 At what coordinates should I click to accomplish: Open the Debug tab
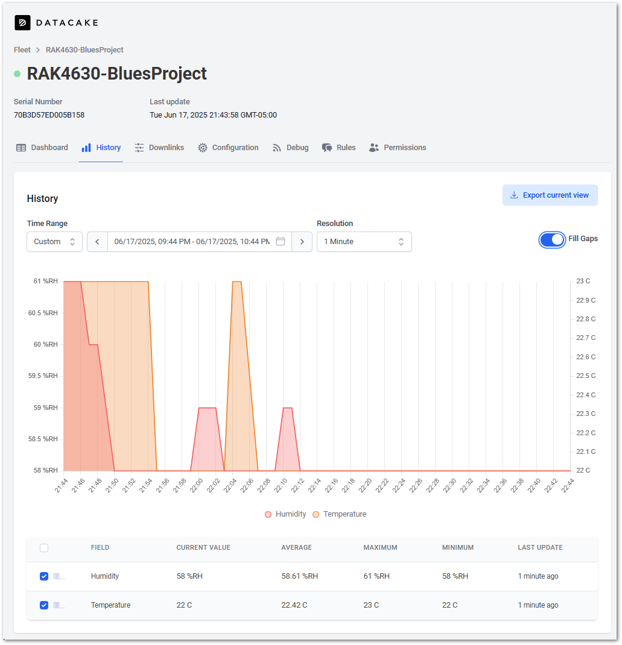pyautogui.click(x=290, y=148)
